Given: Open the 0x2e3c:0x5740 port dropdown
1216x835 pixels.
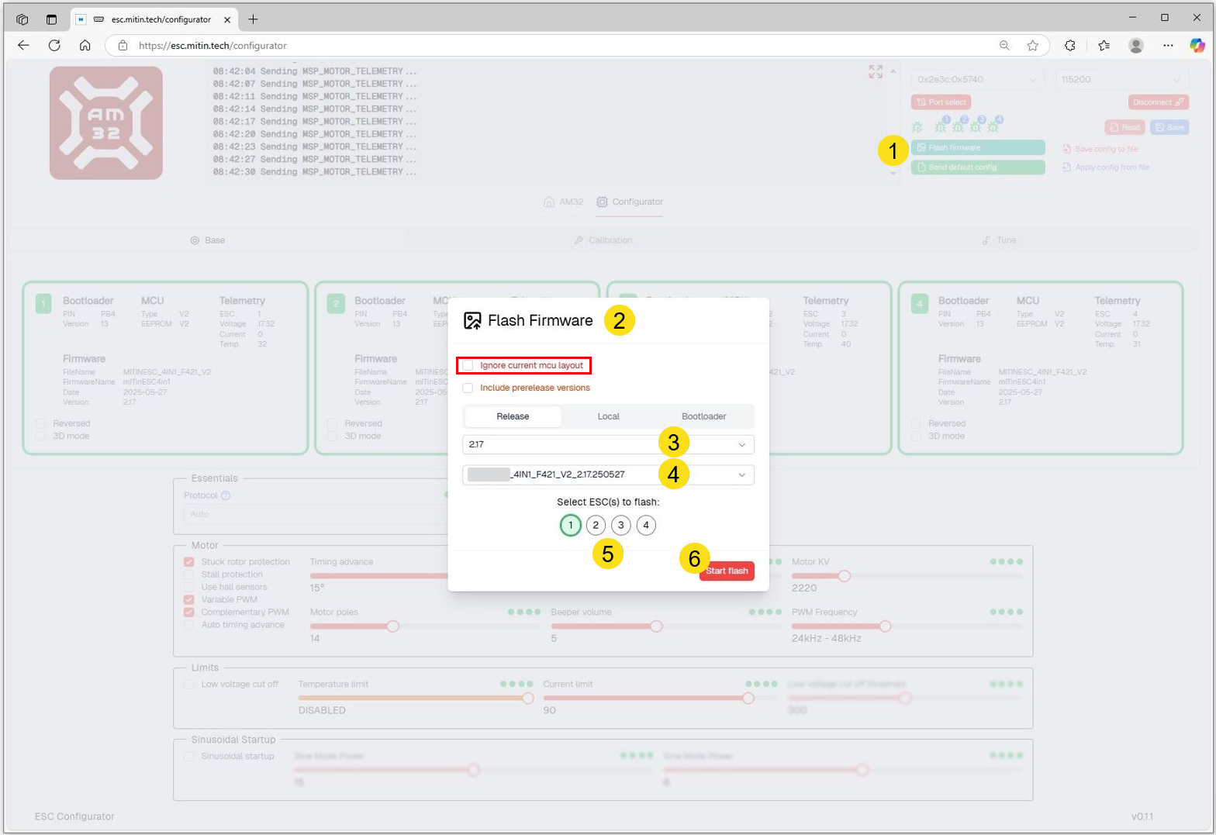Looking at the screenshot, I should (x=978, y=80).
